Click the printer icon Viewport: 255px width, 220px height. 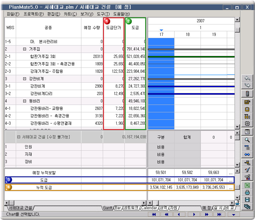(x=247, y=192)
